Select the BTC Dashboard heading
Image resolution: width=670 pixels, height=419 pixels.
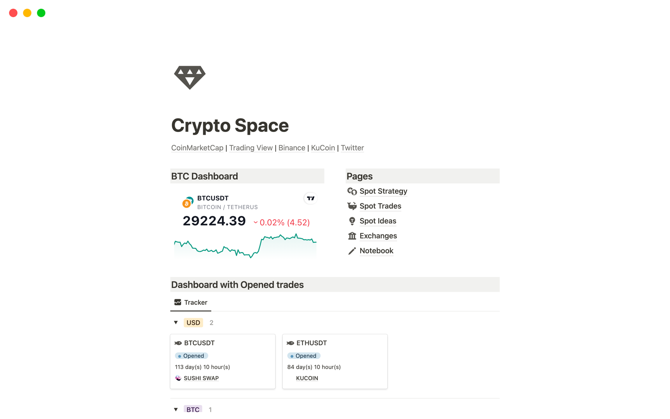pos(204,176)
